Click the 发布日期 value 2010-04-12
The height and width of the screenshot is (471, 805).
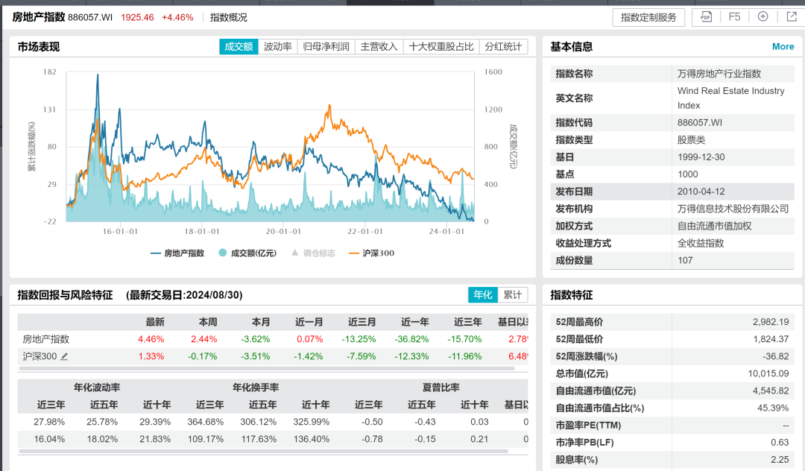click(x=701, y=192)
